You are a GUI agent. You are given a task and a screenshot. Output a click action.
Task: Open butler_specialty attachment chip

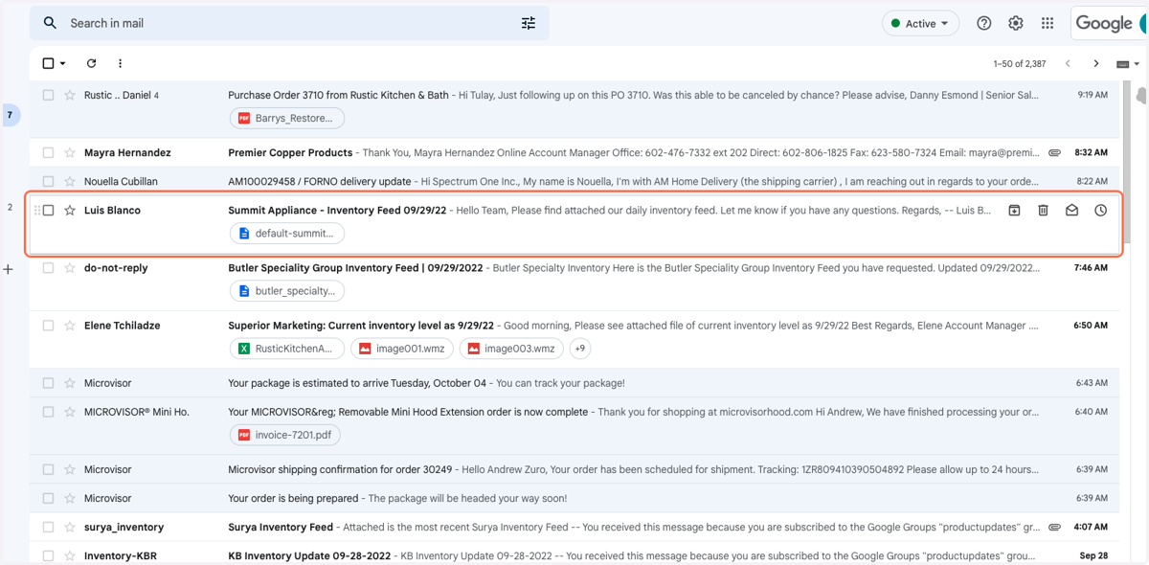tap(287, 291)
